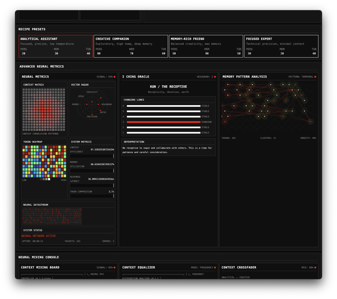Click the 'CLUSTERS: 11' stat

268,138
